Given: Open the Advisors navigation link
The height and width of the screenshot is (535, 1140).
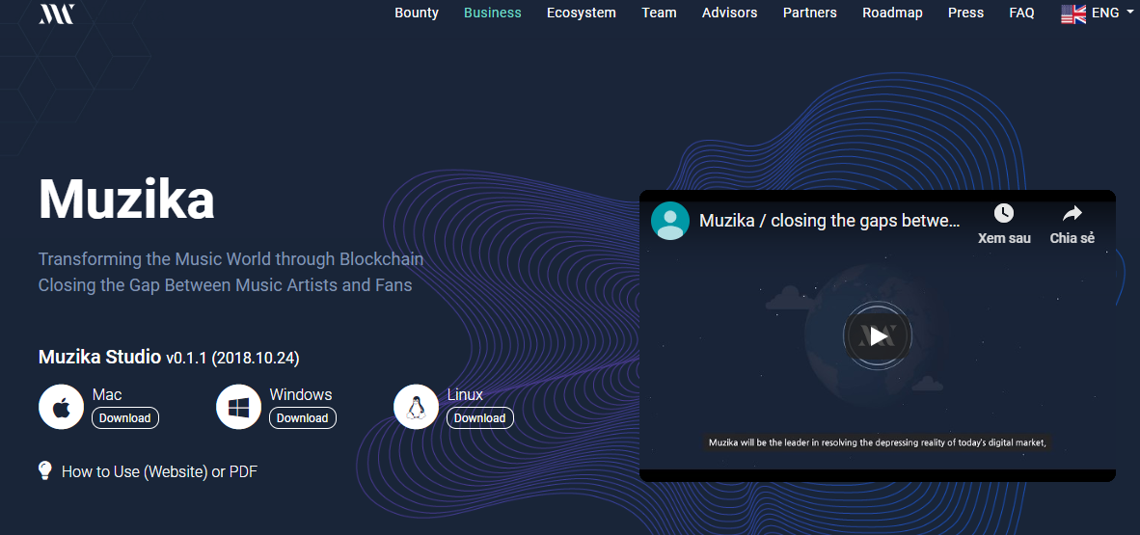Looking at the screenshot, I should click(729, 13).
